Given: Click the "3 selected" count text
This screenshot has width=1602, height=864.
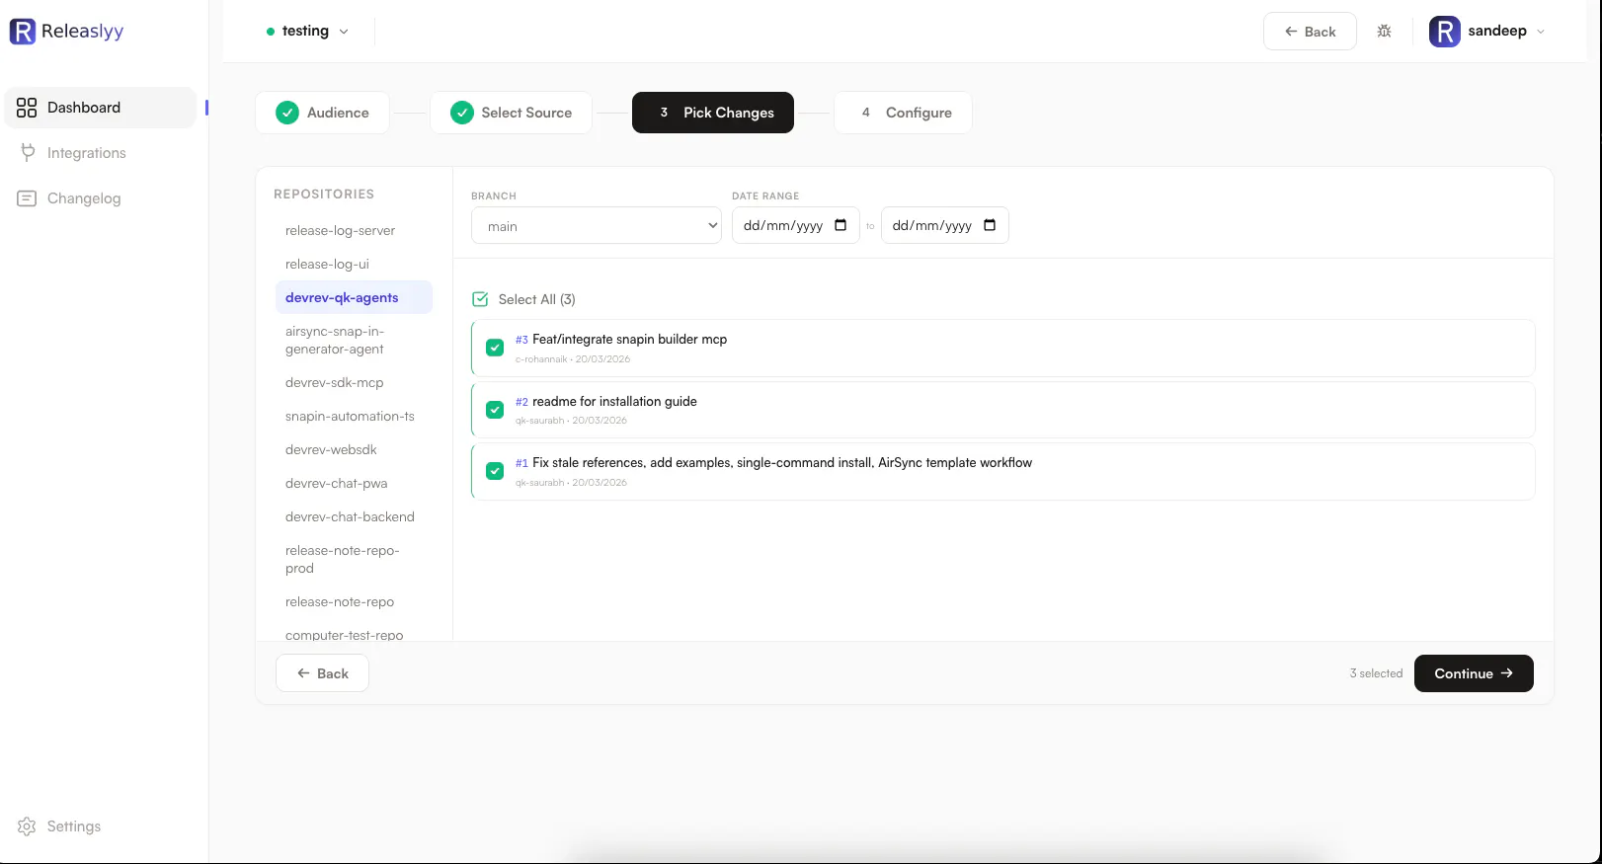Looking at the screenshot, I should (1376, 673).
